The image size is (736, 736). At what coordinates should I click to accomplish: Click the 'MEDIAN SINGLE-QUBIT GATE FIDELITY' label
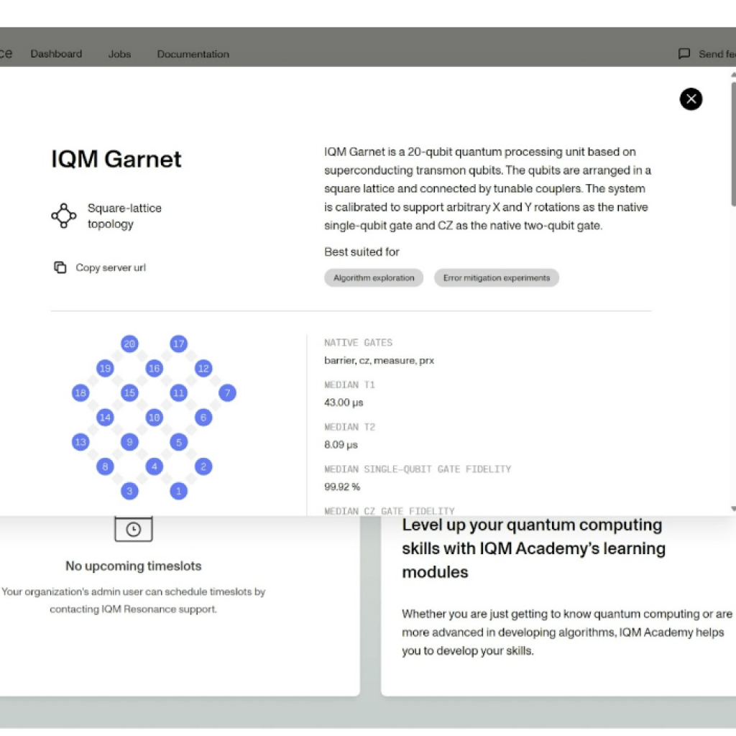tap(418, 469)
